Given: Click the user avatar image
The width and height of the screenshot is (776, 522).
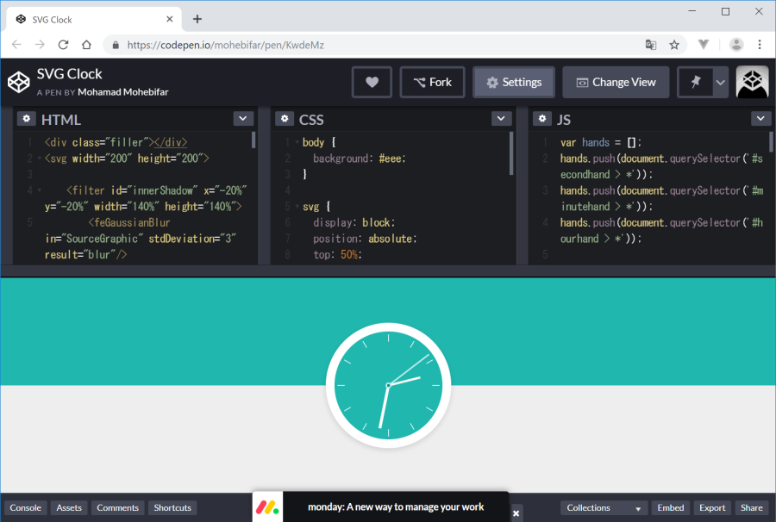Looking at the screenshot, I should point(752,83).
